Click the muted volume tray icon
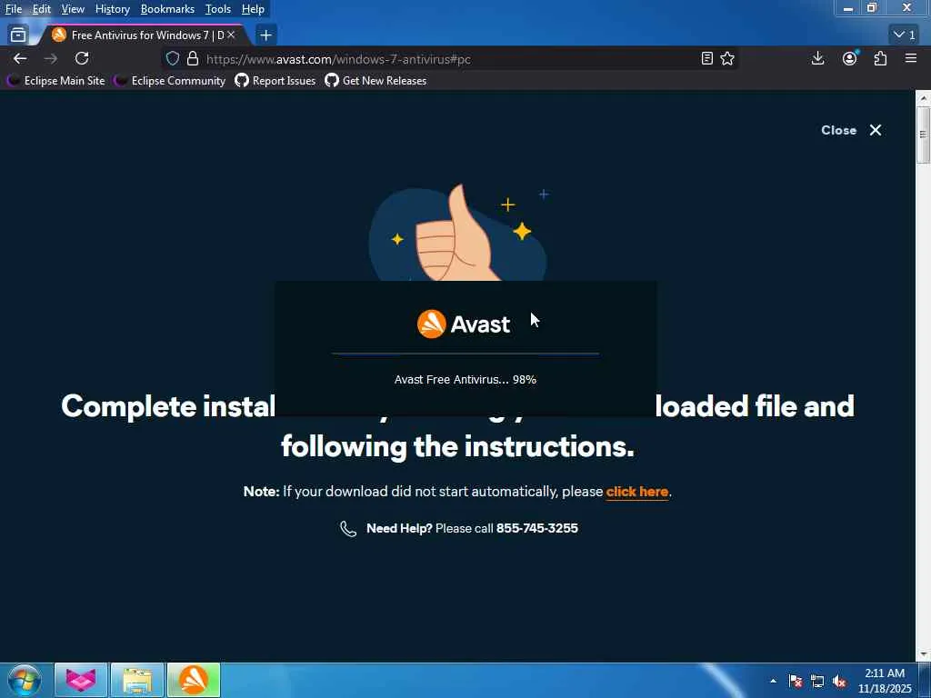The width and height of the screenshot is (931, 698). 839,681
